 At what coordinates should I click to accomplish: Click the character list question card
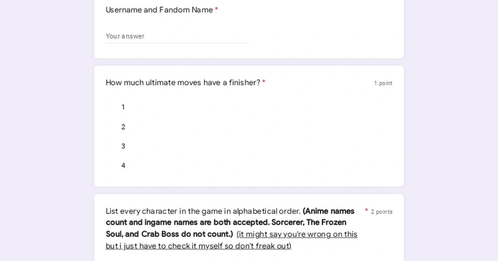[x=249, y=228]
